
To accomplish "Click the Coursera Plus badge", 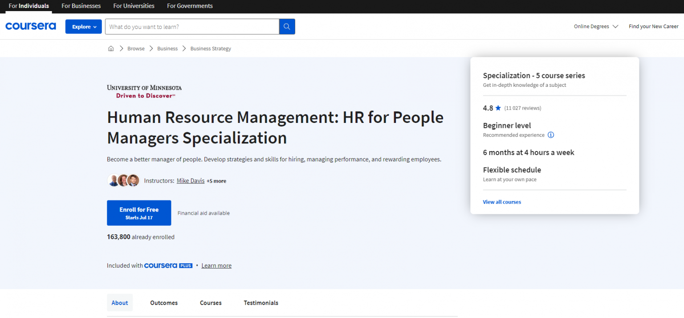I will coord(168,265).
